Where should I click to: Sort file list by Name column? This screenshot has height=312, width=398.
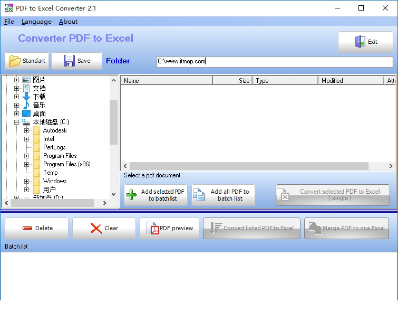(x=167, y=81)
